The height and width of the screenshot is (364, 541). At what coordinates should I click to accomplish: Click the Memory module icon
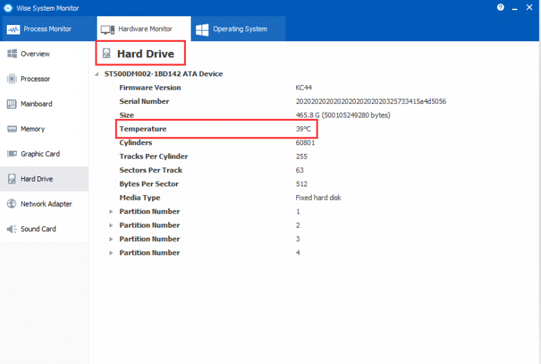click(x=12, y=129)
